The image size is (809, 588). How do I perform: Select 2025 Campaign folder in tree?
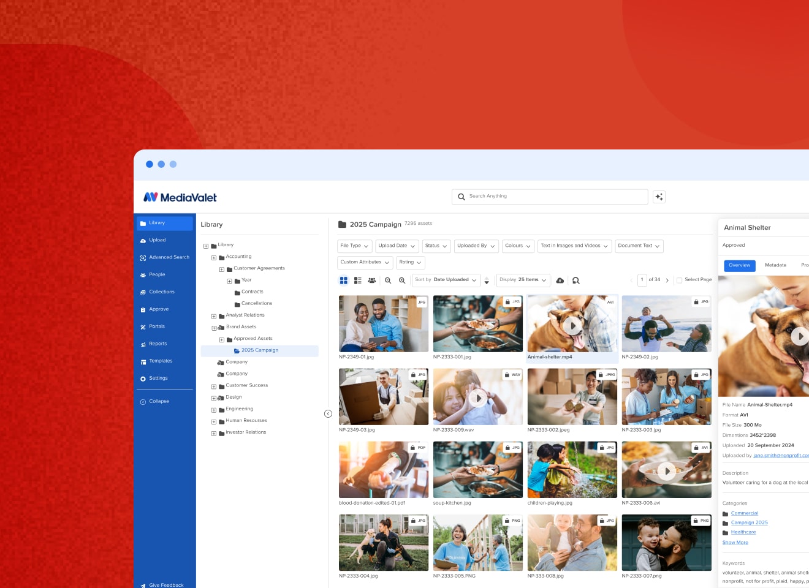(x=259, y=350)
